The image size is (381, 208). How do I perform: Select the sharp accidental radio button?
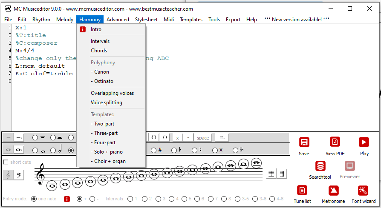153,150
